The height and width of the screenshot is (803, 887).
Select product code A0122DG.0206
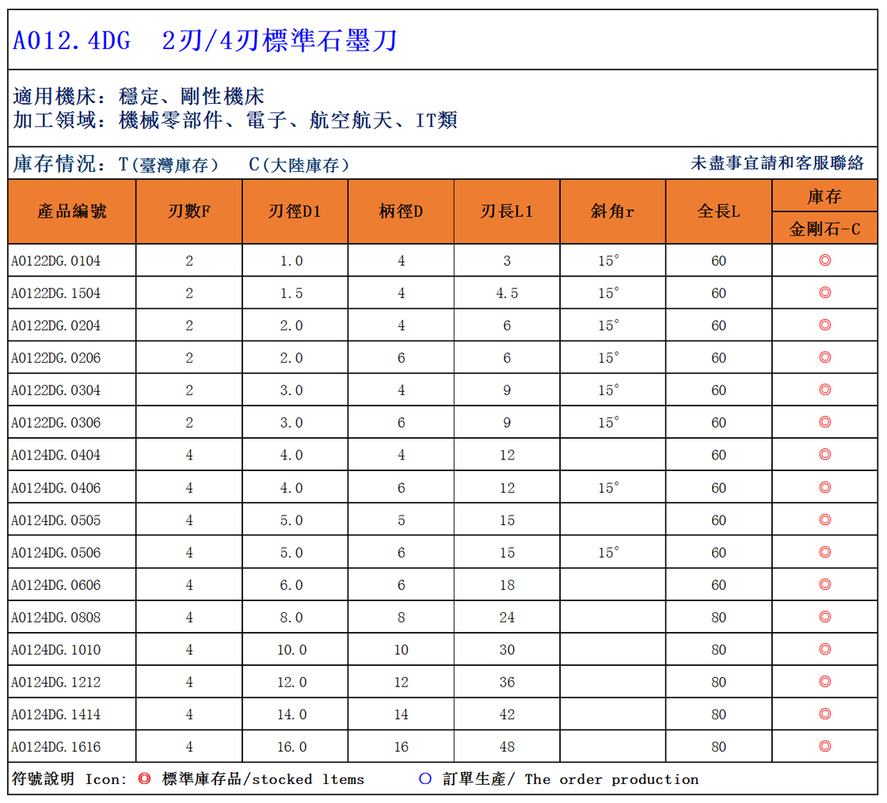[55, 357]
